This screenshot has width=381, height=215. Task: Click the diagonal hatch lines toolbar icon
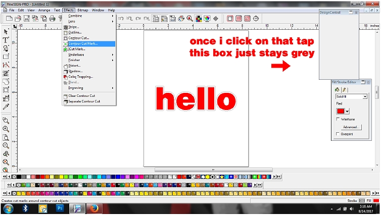click(x=216, y=19)
